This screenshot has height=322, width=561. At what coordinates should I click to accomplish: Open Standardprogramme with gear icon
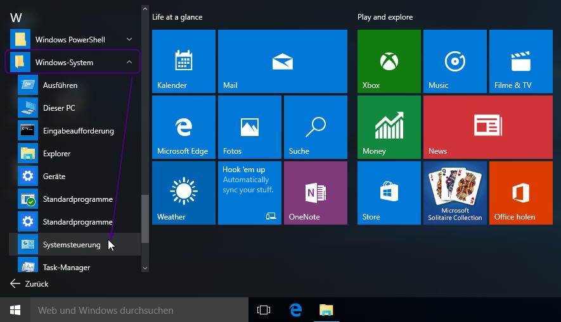[74, 222]
